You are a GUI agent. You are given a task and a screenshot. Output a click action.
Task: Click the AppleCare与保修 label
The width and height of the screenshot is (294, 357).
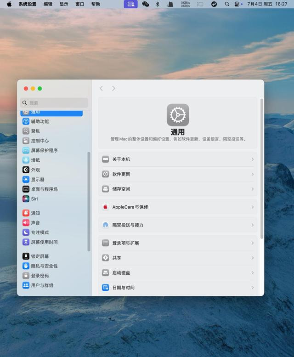pos(130,207)
